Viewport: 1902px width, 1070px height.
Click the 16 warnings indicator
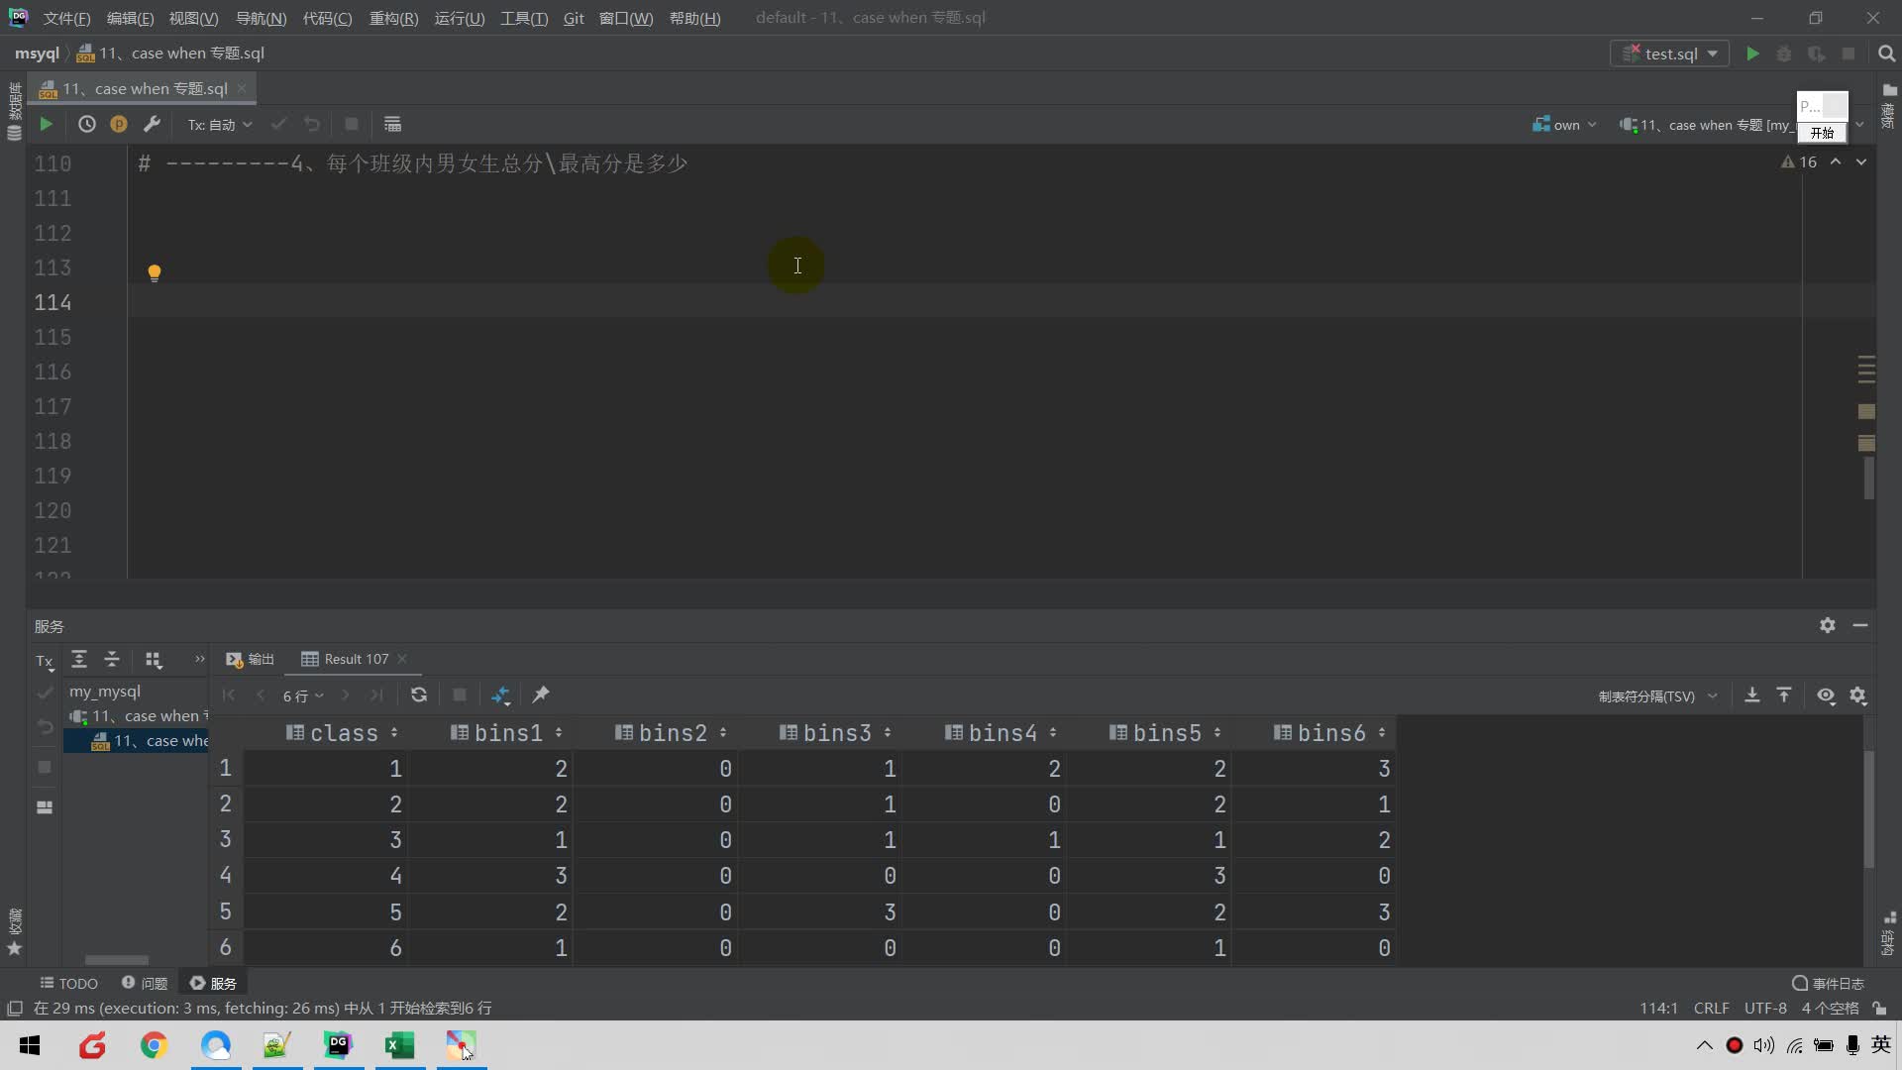pos(1799,161)
